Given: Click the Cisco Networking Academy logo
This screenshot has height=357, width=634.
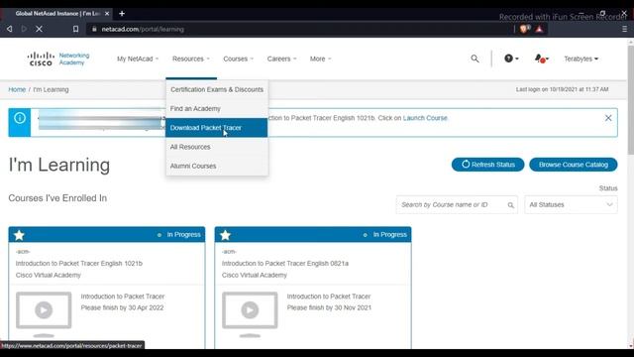Looking at the screenshot, I should click(x=58, y=59).
